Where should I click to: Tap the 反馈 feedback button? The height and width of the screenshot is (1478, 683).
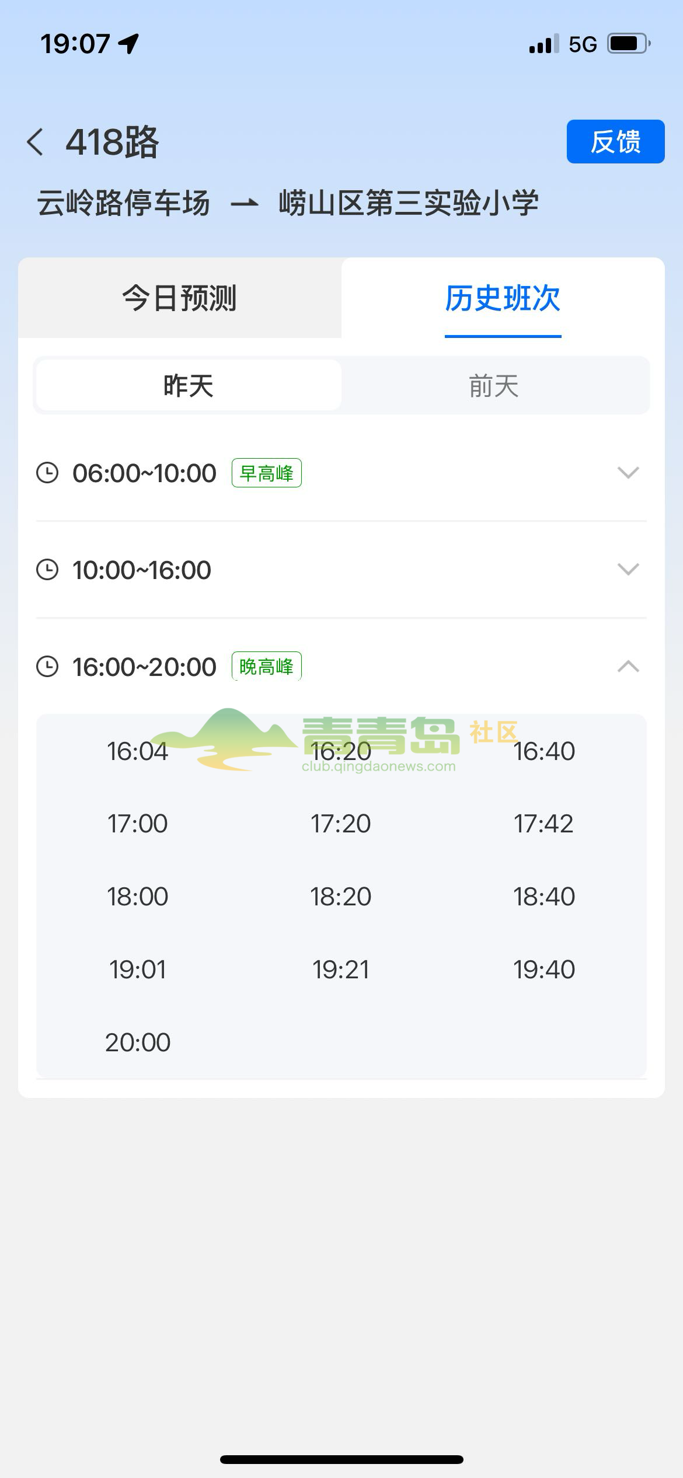click(615, 141)
